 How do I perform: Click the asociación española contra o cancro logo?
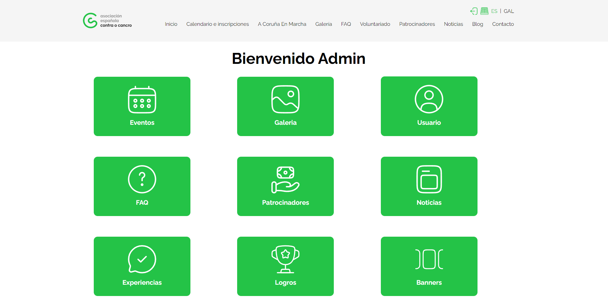[107, 21]
